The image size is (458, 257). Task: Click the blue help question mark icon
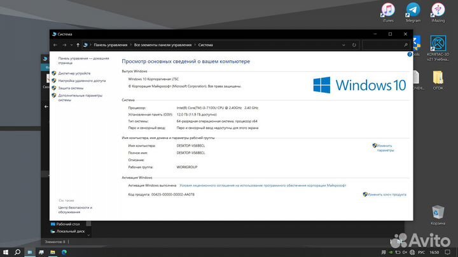410,54
